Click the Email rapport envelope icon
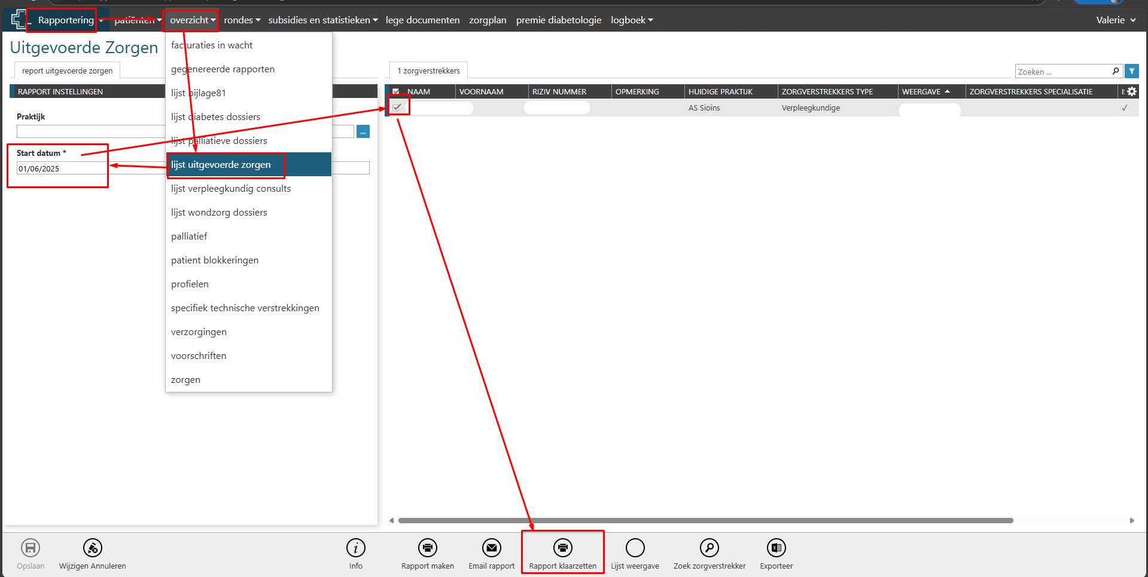 492,548
